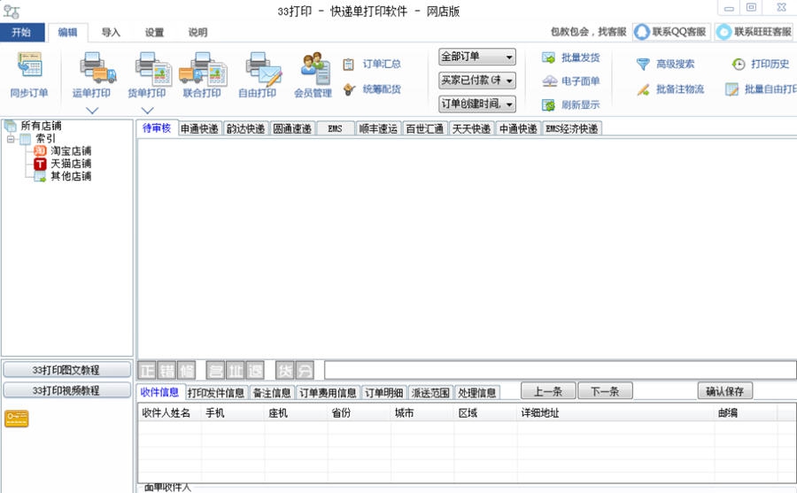Click 刷新显示 refresh display

click(x=571, y=104)
